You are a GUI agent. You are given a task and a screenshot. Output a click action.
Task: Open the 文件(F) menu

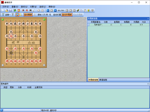6,7
